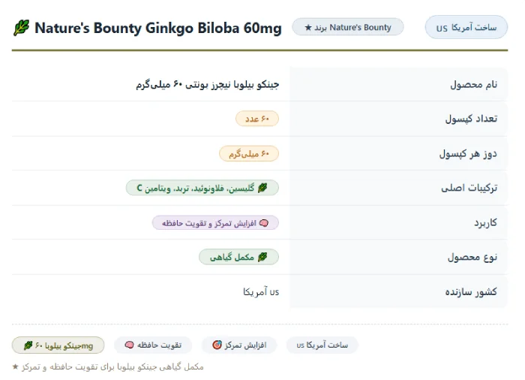Click the brain icon in تقویت حافظه tag
This screenshot has width=525, height=380.
[129, 345]
